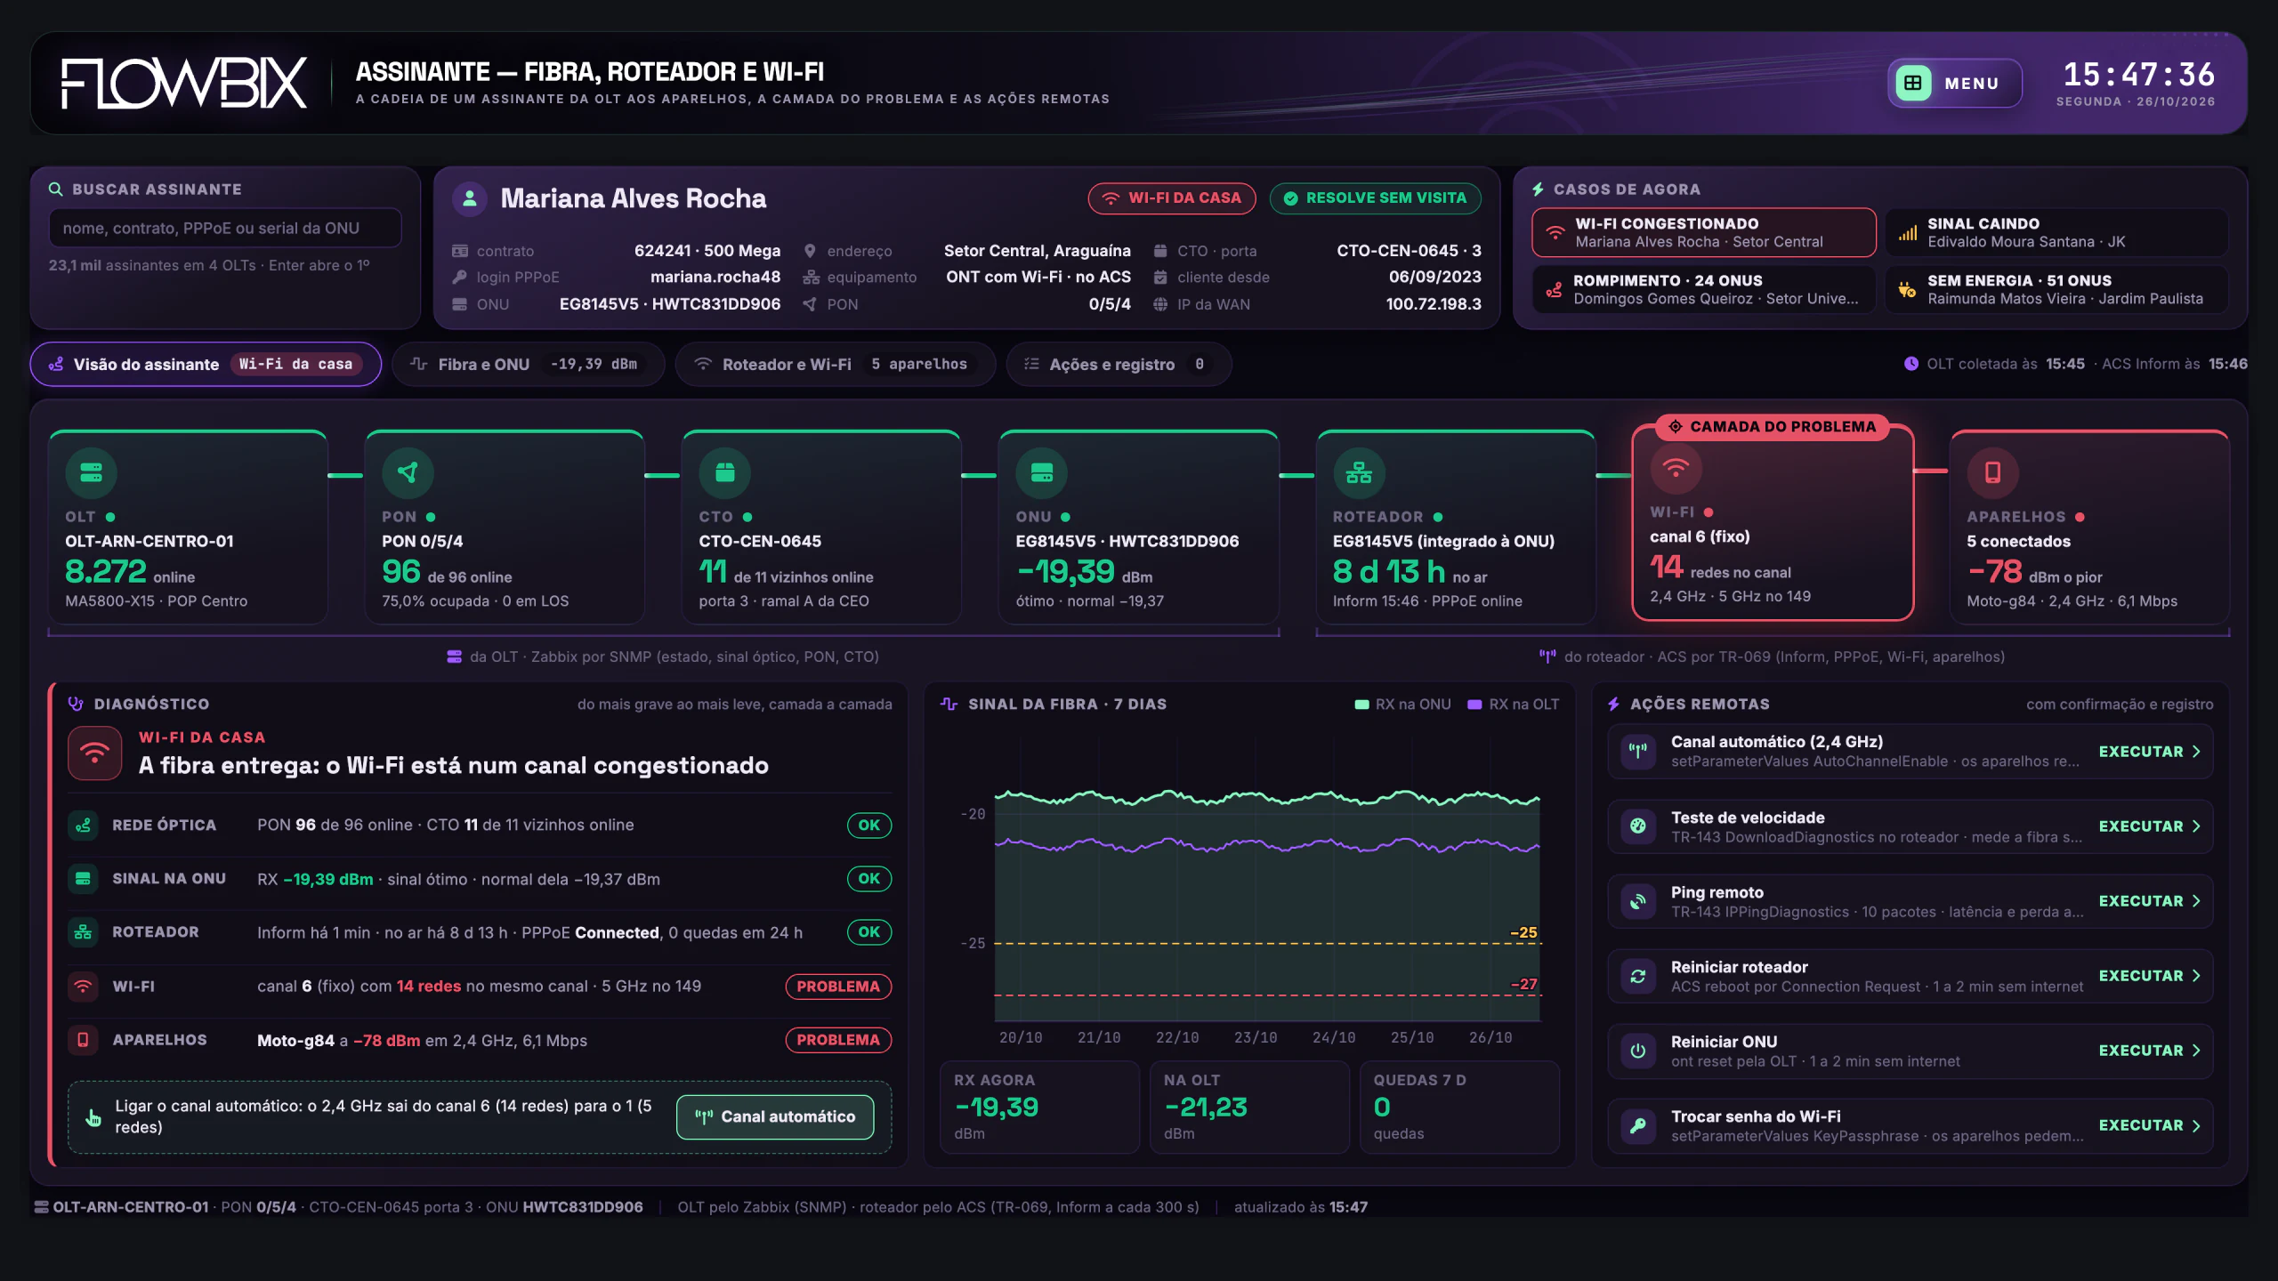2278x1281 pixels.
Task: Click the Canal automático green button
Action: pos(775,1116)
